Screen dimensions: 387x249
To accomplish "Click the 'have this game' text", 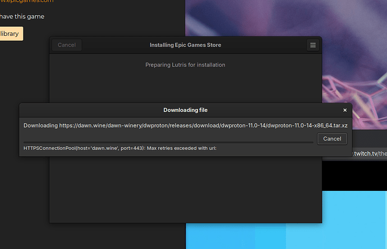I will coord(22,16).
